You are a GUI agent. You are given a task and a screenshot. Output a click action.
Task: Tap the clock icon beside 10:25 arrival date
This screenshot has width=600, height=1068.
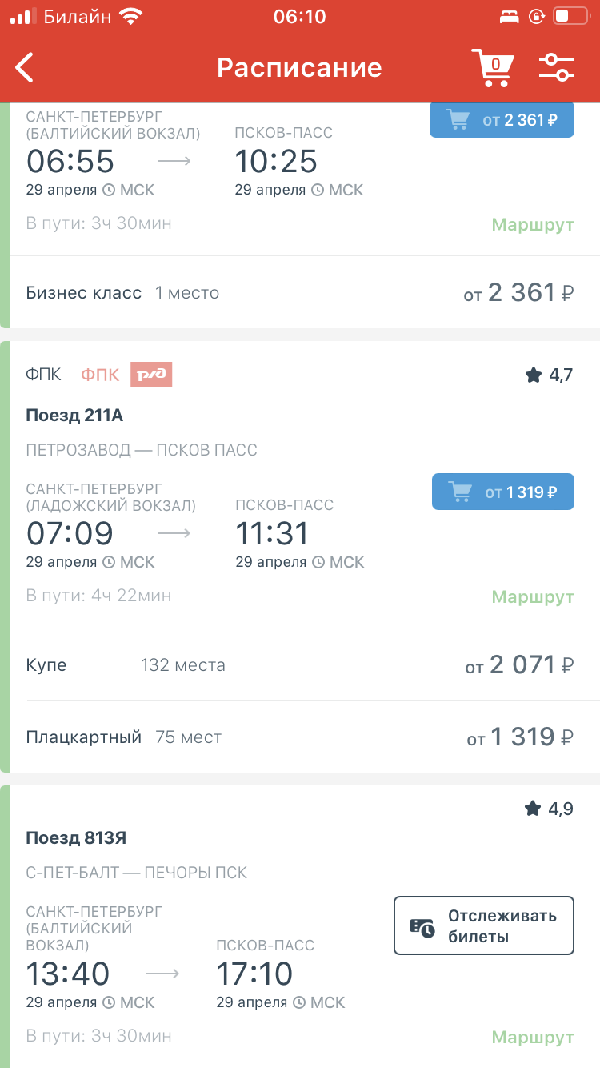coord(318,190)
